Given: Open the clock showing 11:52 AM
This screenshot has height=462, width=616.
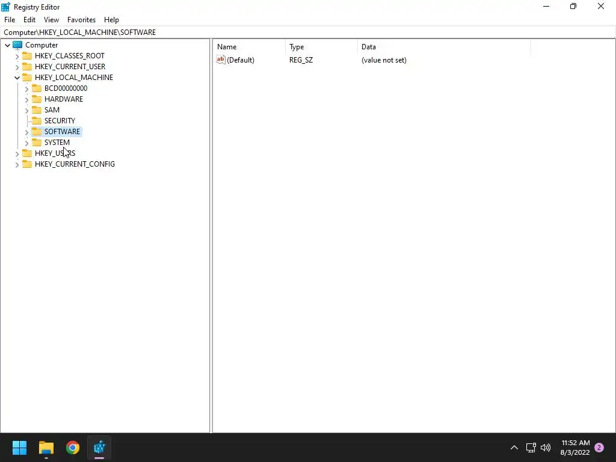Looking at the screenshot, I should pos(575,448).
